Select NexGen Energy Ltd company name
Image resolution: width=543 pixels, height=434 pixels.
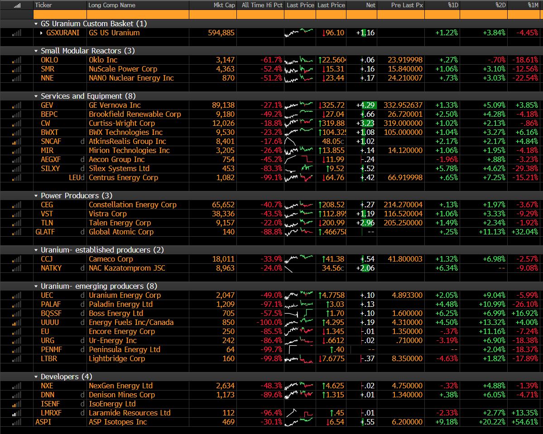pos(120,386)
